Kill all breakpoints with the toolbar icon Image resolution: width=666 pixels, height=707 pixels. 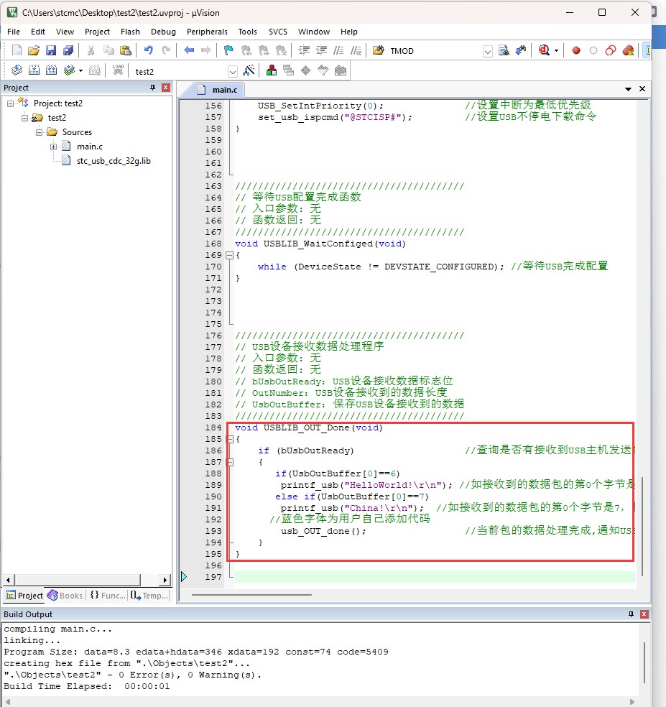pyautogui.click(x=628, y=50)
